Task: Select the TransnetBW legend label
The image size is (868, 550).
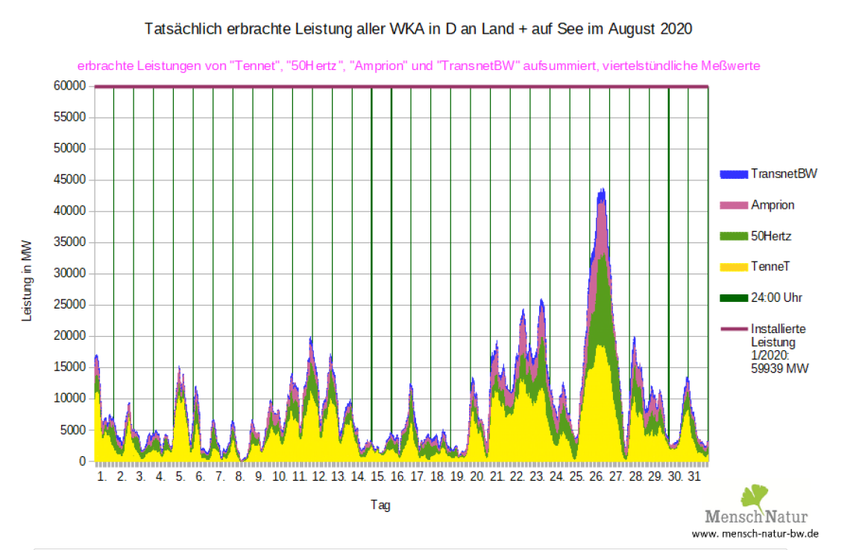Action: point(784,174)
